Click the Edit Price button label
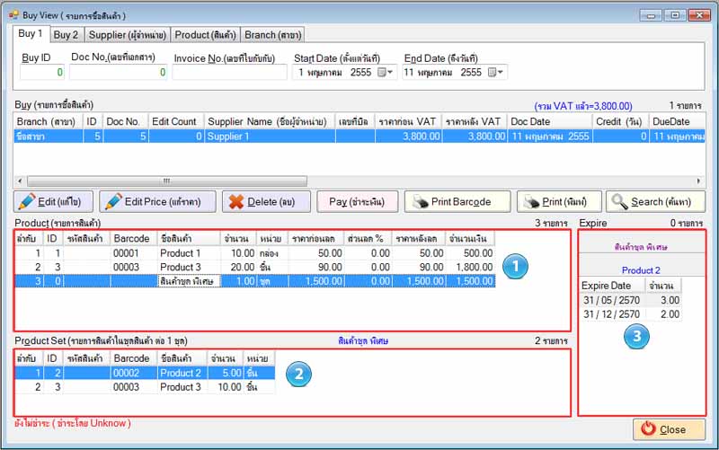The height and width of the screenshot is (450, 719). click(163, 201)
